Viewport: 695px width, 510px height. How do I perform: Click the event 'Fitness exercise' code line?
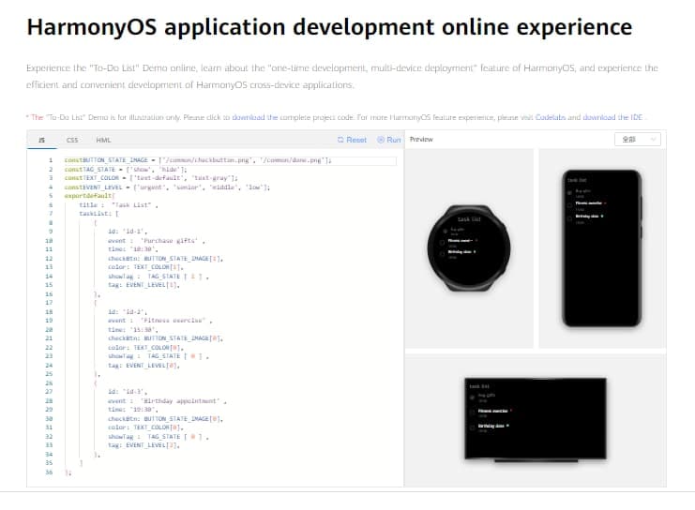coord(160,321)
